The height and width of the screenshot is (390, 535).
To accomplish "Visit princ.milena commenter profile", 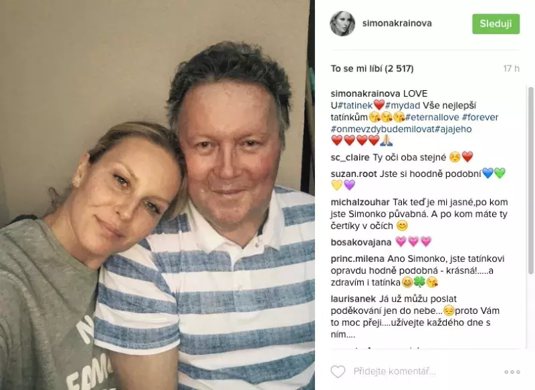I will [x=358, y=258].
